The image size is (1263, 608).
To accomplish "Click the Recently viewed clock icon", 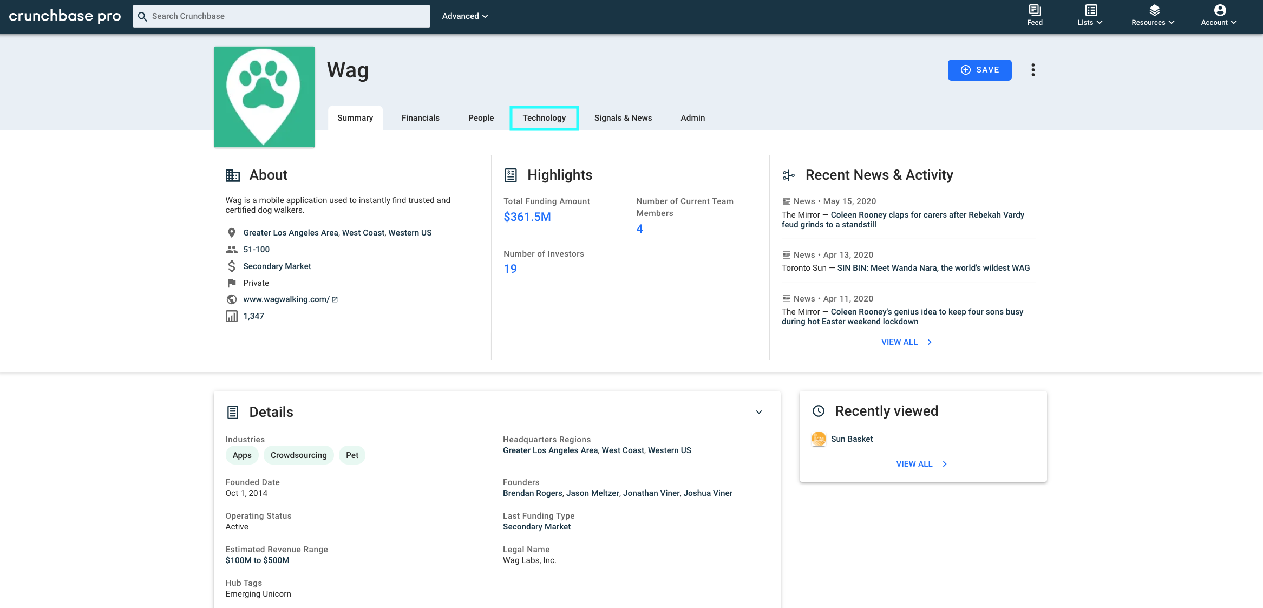I will pos(819,411).
